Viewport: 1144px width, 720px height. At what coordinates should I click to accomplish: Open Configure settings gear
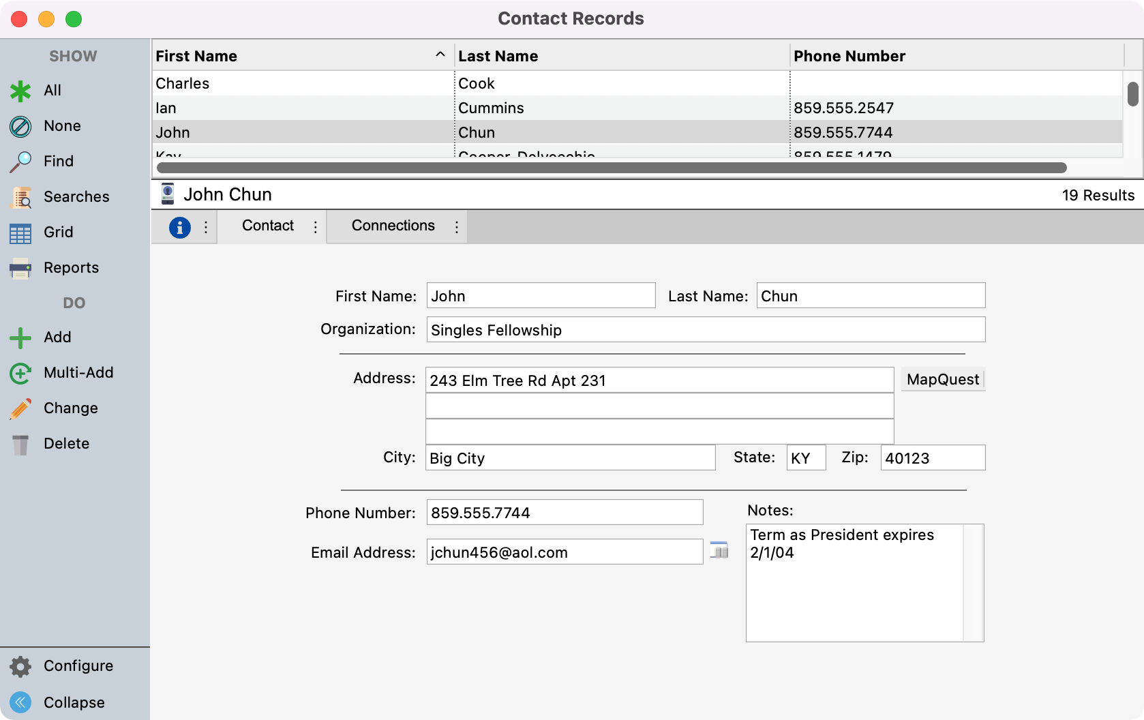click(x=20, y=666)
